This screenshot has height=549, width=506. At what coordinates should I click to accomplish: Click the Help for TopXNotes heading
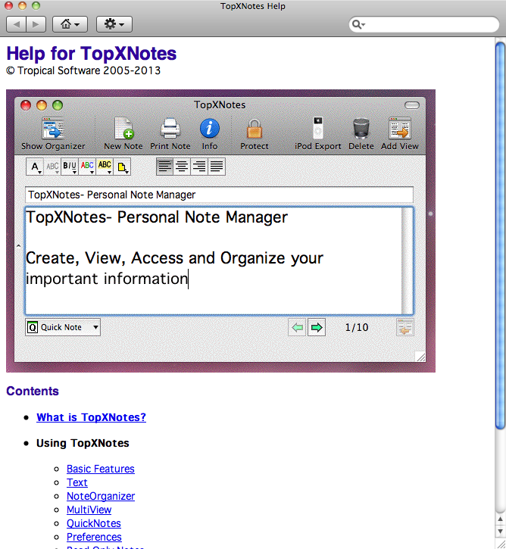coord(92,54)
